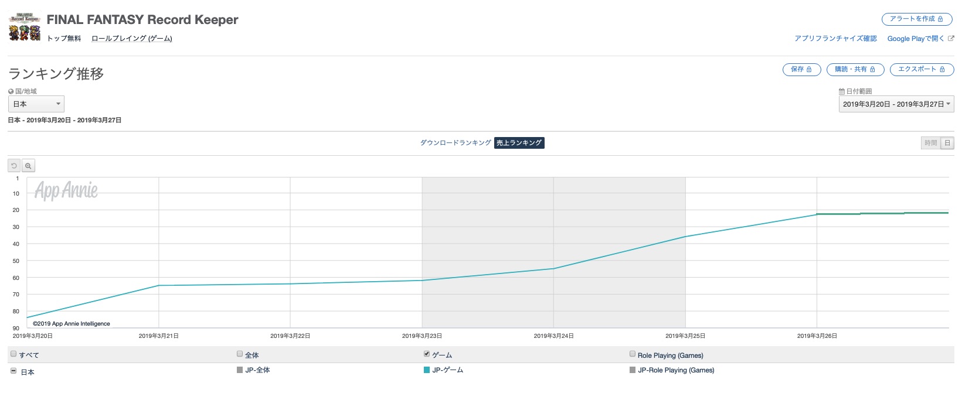Follow the Google Playで開く link
The width and height of the screenshot is (962, 400).
916,39
